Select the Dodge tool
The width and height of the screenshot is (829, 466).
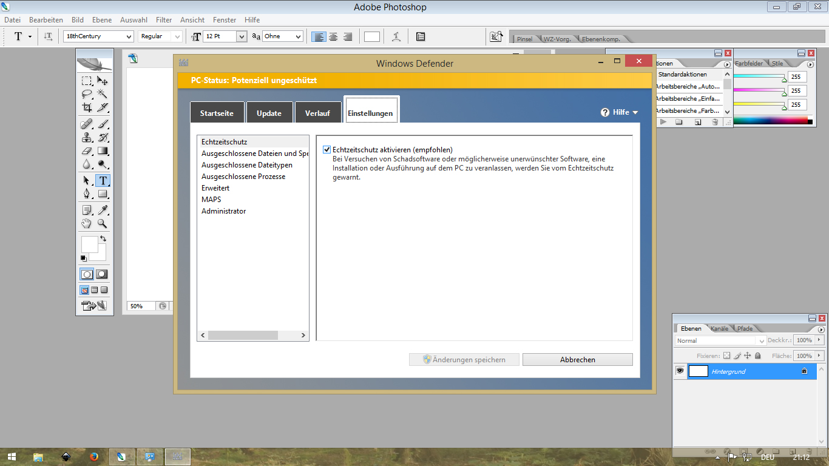(103, 164)
